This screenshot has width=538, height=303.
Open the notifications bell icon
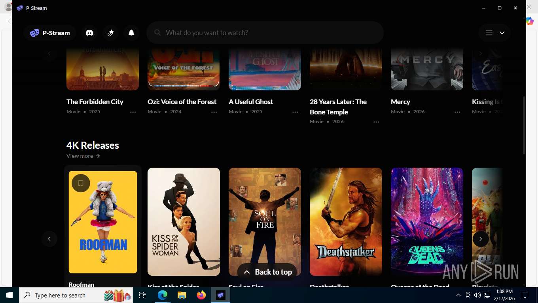[x=131, y=33]
